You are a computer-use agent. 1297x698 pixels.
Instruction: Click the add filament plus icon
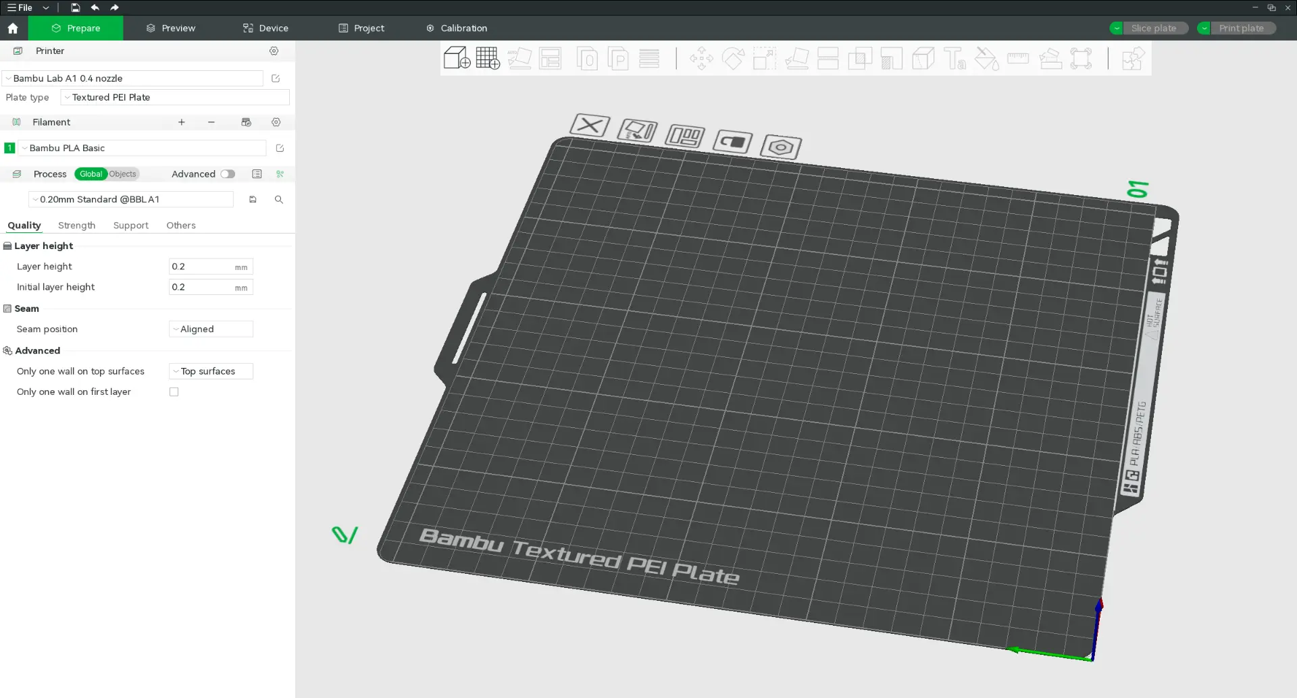click(181, 122)
